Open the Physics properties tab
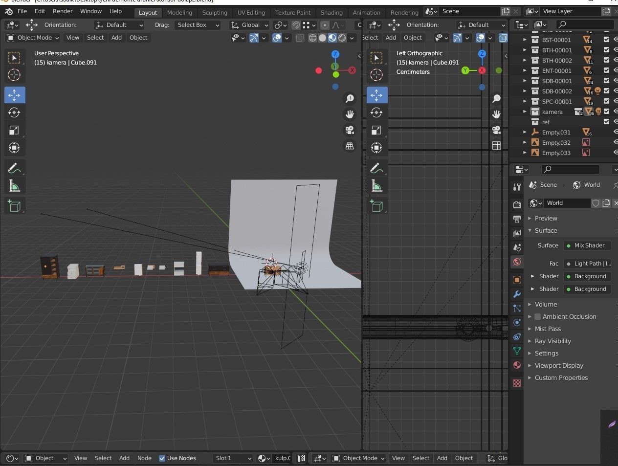This screenshot has width=618, height=466. (x=517, y=322)
